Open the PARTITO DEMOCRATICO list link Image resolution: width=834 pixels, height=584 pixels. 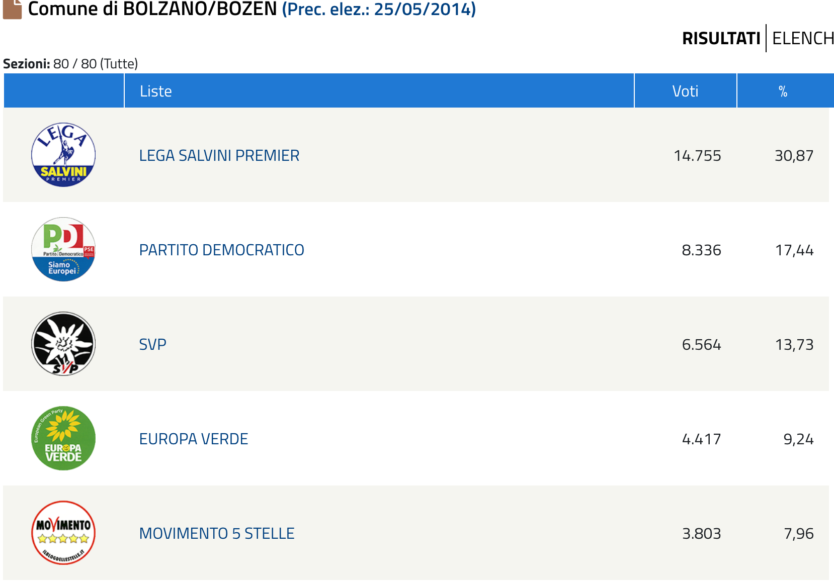tap(221, 250)
